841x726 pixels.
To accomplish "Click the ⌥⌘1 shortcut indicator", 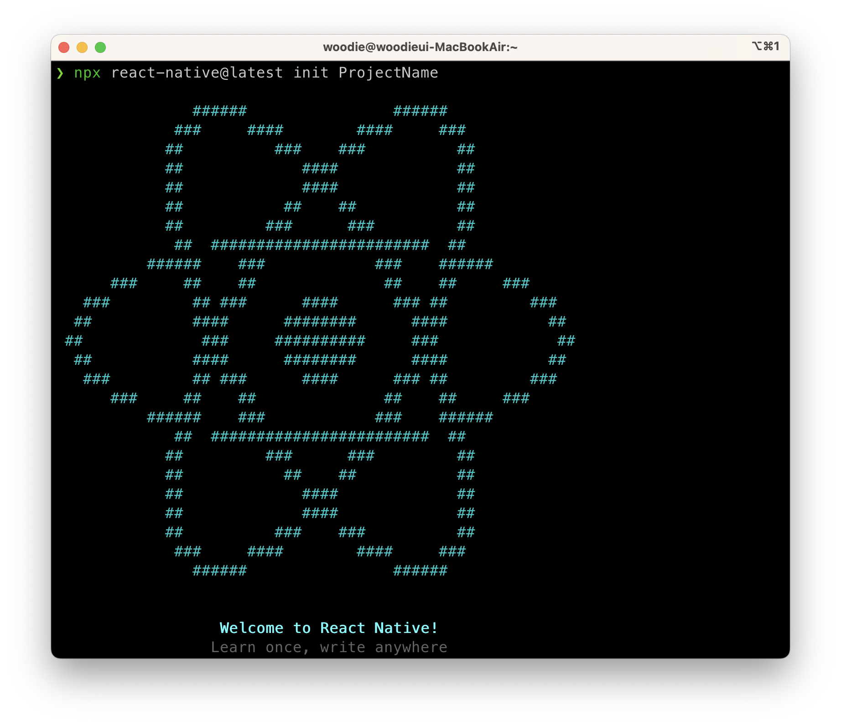I will 766,46.
